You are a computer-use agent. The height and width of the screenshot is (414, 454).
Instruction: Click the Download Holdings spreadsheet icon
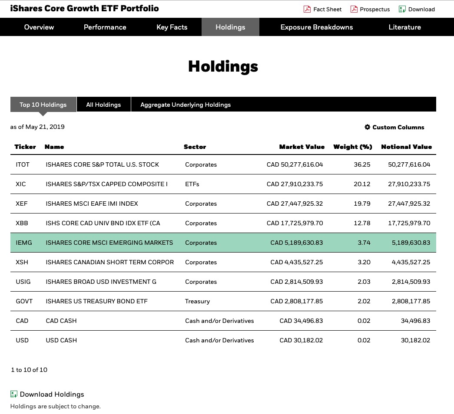click(x=14, y=394)
